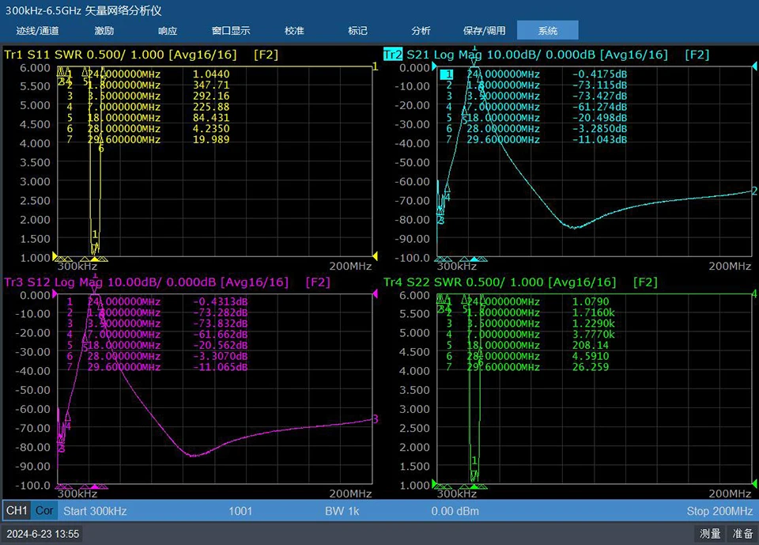
Task: Select the highlighted Tr2 trace label
Action: [x=393, y=55]
